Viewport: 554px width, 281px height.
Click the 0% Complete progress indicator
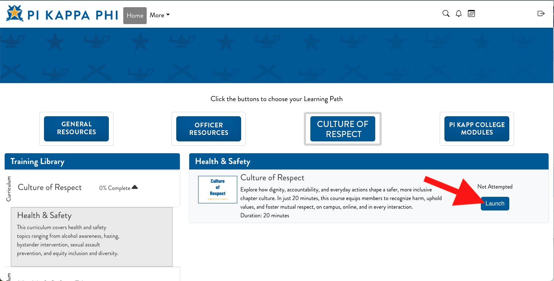(x=115, y=188)
